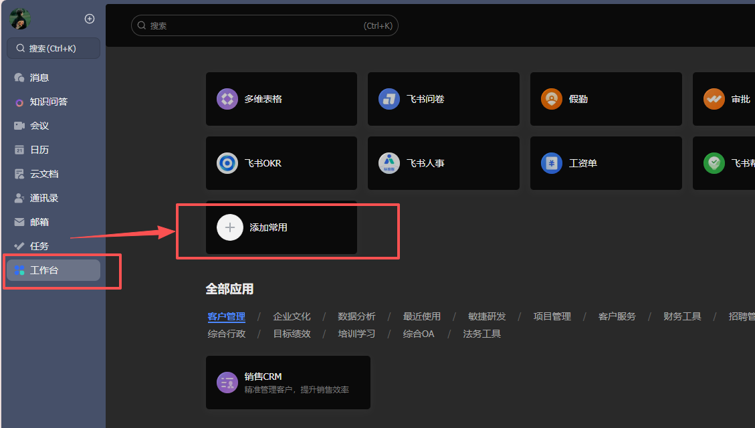755x428 pixels.
Task: Open the user profile avatar
Action: (20, 19)
